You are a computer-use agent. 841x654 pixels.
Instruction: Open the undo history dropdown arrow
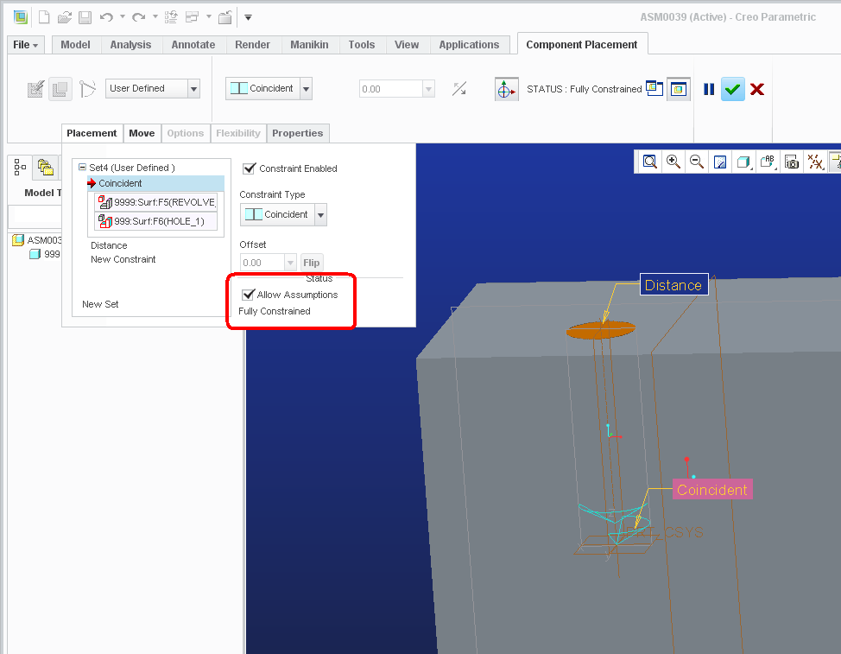(123, 16)
